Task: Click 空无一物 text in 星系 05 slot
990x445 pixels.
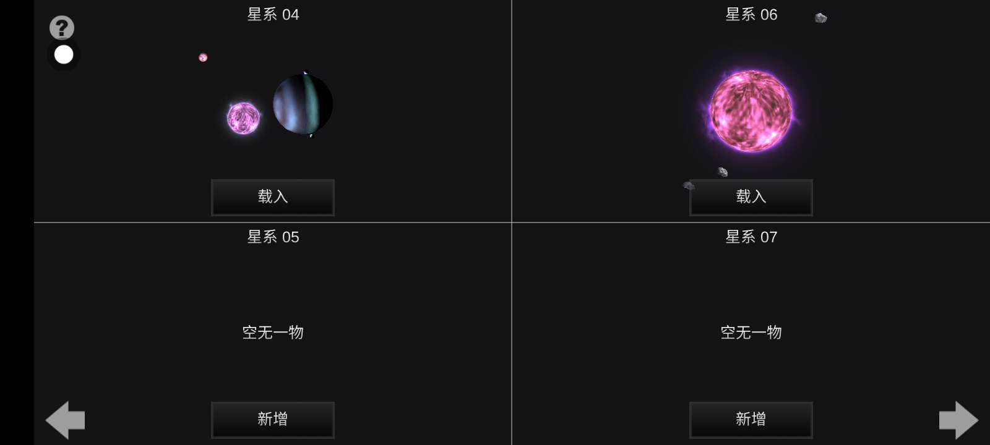Action: click(x=273, y=333)
